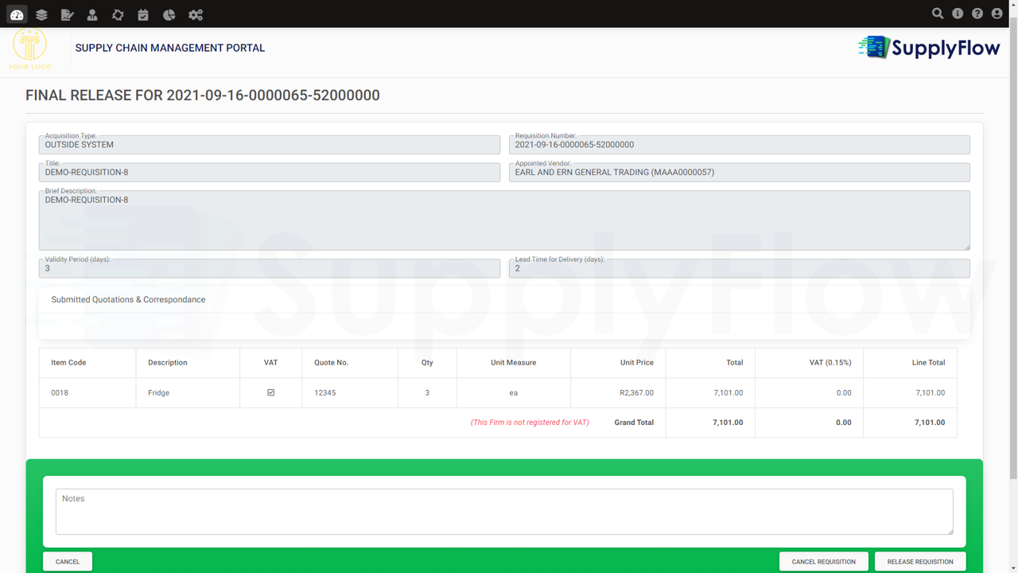This screenshot has width=1018, height=573.
Task: Click into the Notes text area
Action: click(504, 512)
